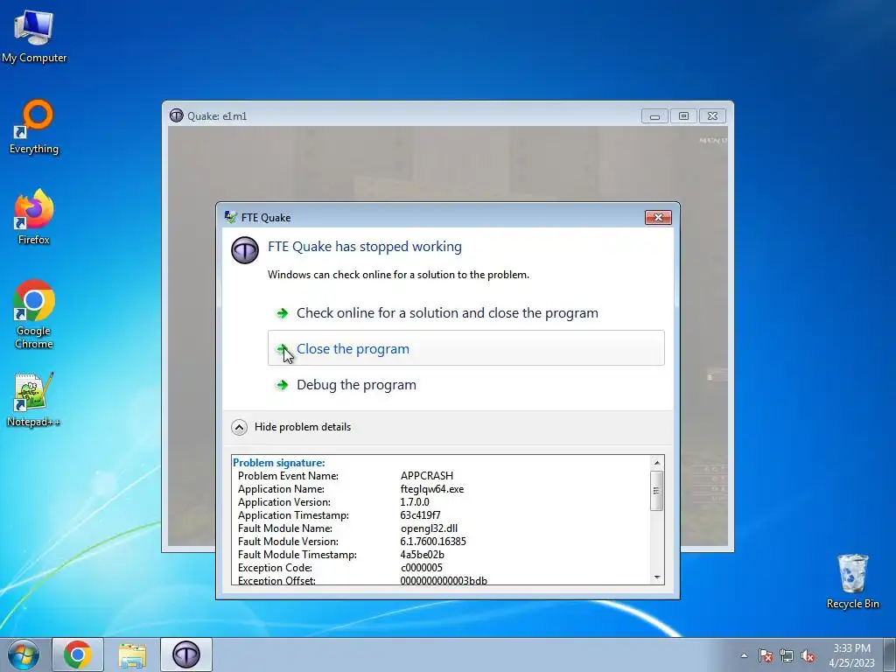Image resolution: width=896 pixels, height=672 pixels.
Task: Maximize the Quake: e1m1 window
Action: pos(683,116)
